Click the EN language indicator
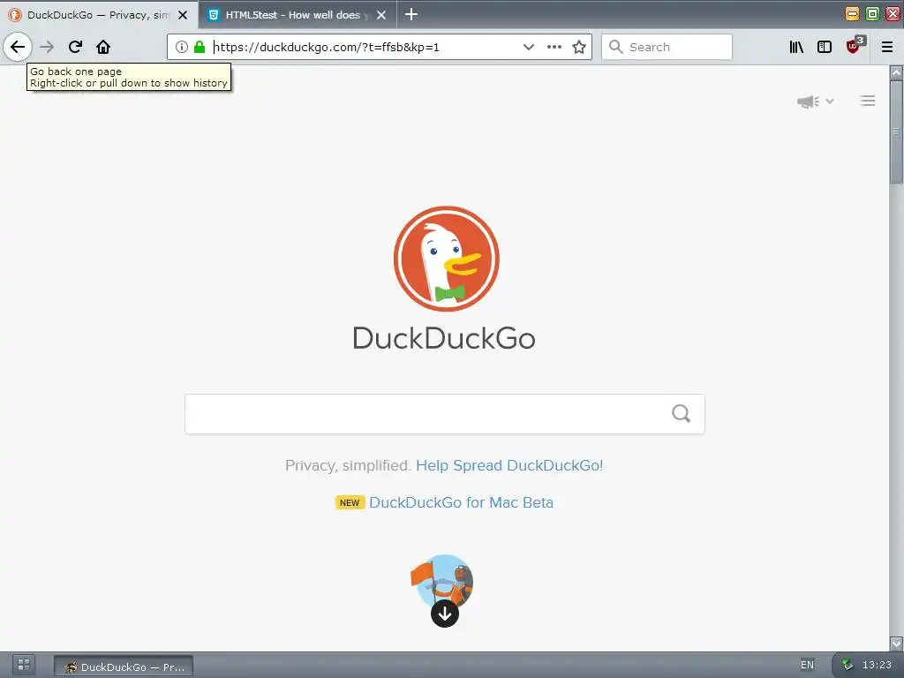Viewport: 904px width, 678px height. [807, 665]
